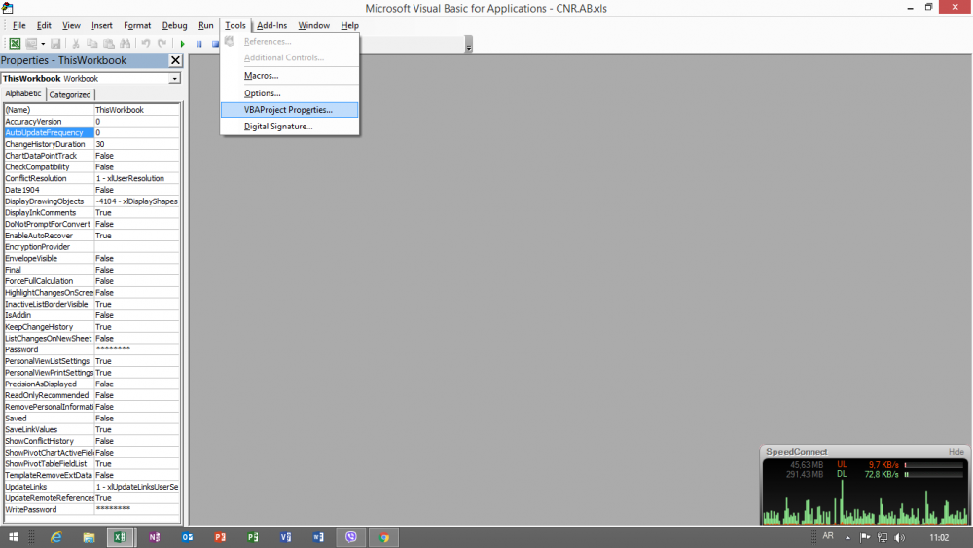Viewport: 973px width, 548px height.
Task: Select the ChangeHistoryDuration property
Action: tap(91, 144)
